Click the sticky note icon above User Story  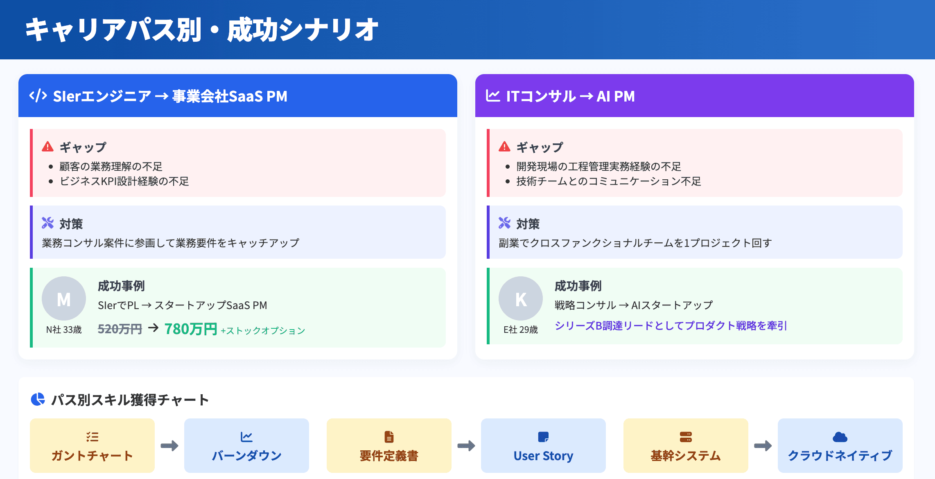pyautogui.click(x=543, y=437)
